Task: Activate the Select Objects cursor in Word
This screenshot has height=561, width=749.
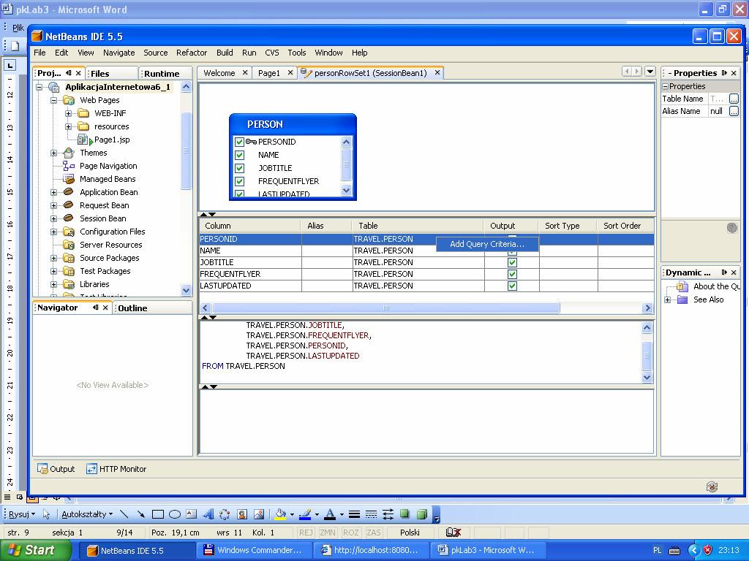Action: pyautogui.click(x=46, y=514)
